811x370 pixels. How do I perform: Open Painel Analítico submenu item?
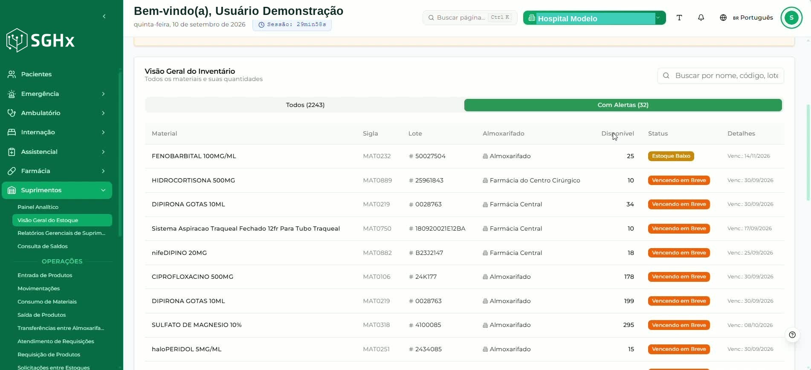click(x=38, y=207)
